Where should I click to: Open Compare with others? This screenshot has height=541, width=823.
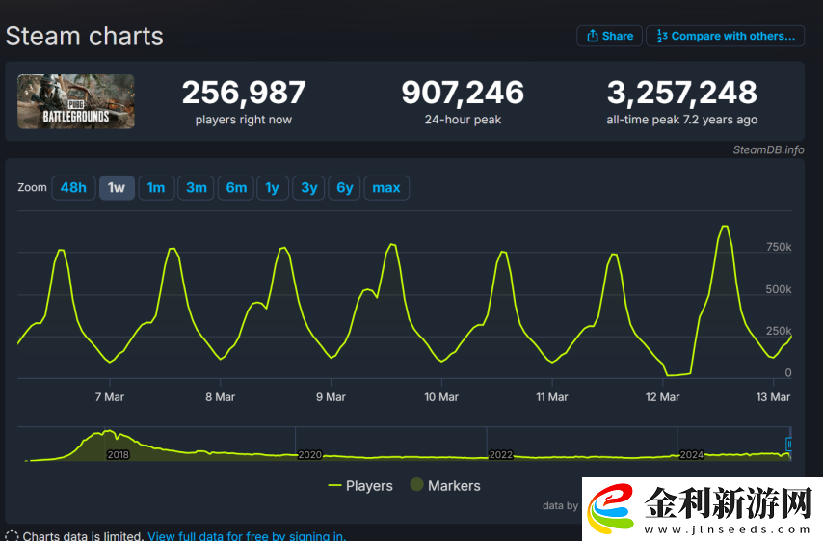tap(725, 36)
